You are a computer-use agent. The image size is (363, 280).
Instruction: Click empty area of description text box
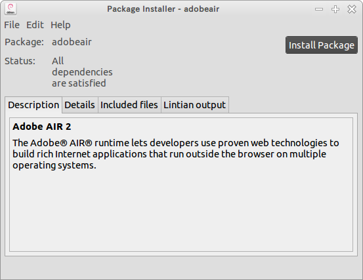pos(181,210)
